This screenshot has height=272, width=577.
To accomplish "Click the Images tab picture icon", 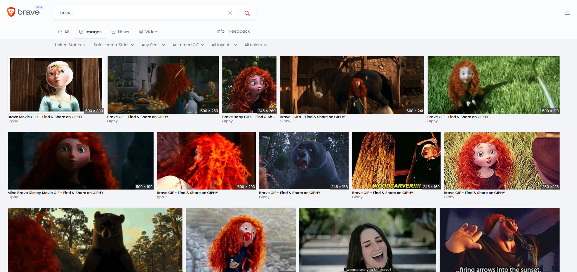I will (81, 32).
